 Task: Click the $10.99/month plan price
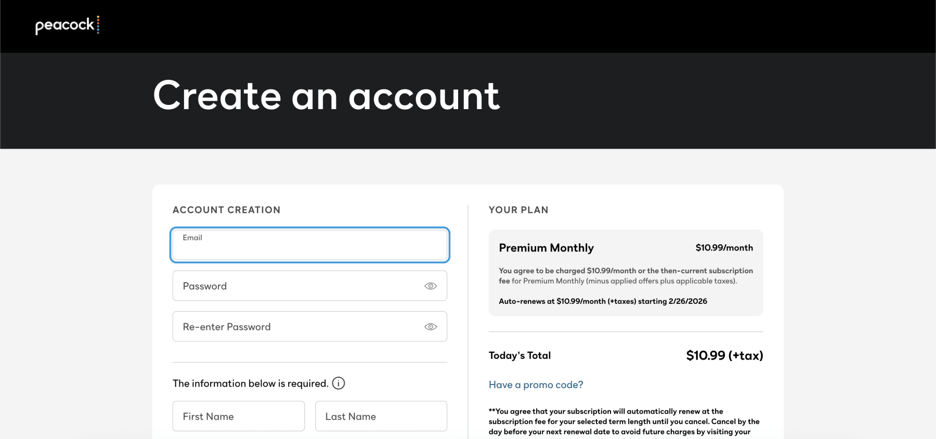pyautogui.click(x=724, y=248)
